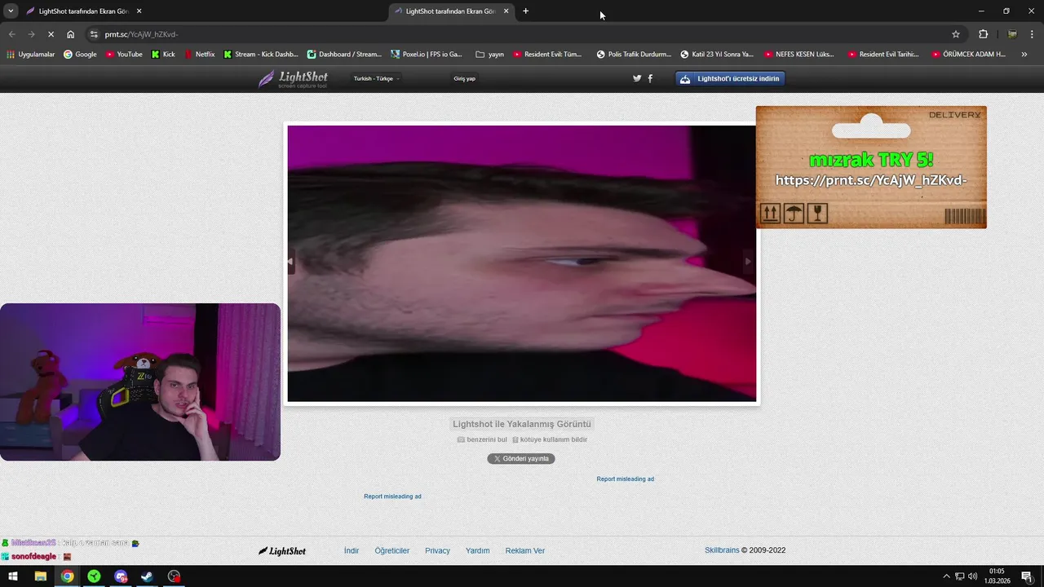Click the Lightshot ile Yakalanmış Görüntü caption
Image resolution: width=1044 pixels, height=587 pixels.
coord(522,424)
